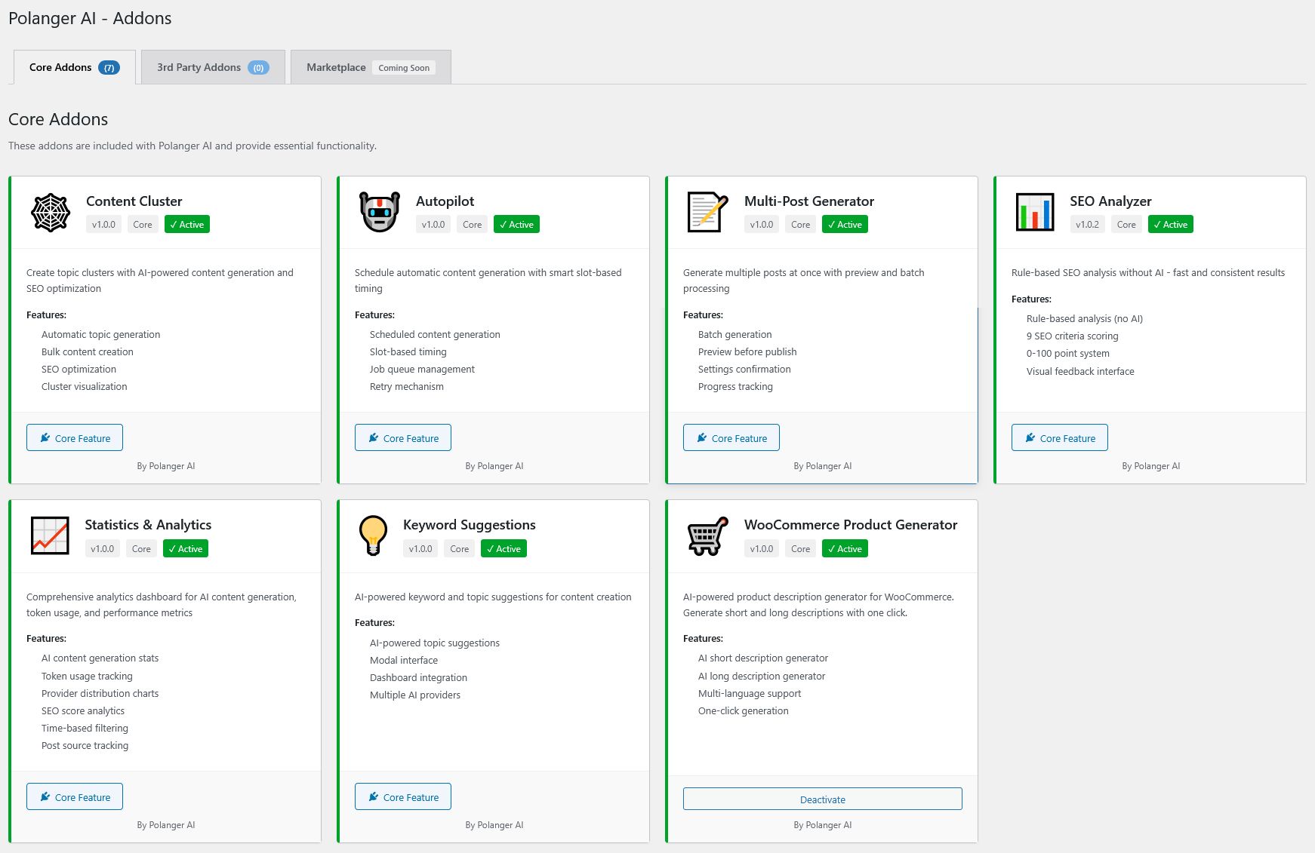Click Core Feature button under Autopilot
Viewport: 1315px width, 853px height.
tap(403, 438)
